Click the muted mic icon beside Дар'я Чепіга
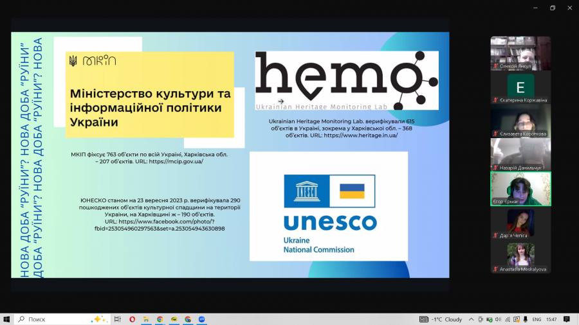 [495, 236]
